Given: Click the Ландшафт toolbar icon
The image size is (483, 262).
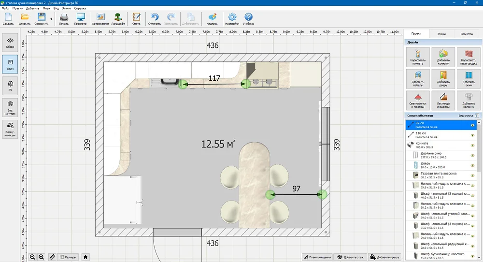Looking at the screenshot, I should [118, 19].
